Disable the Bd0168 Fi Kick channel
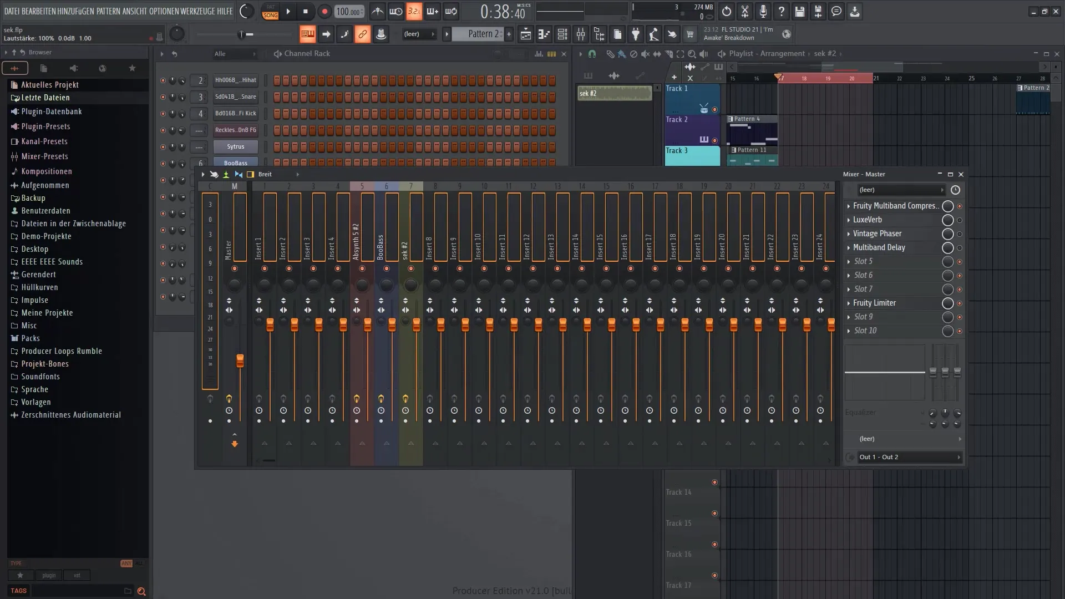 click(x=163, y=113)
